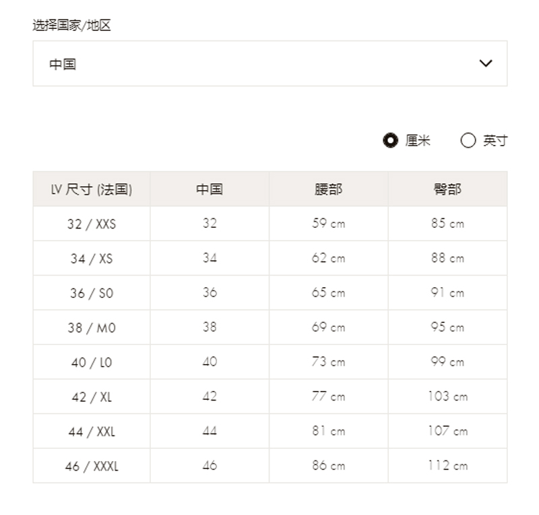Click the dropdown chevron arrow
The width and height of the screenshot is (539, 515).
pyautogui.click(x=486, y=63)
